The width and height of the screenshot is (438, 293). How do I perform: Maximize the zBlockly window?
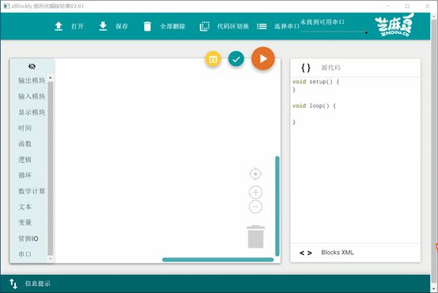pyautogui.click(x=408, y=6)
